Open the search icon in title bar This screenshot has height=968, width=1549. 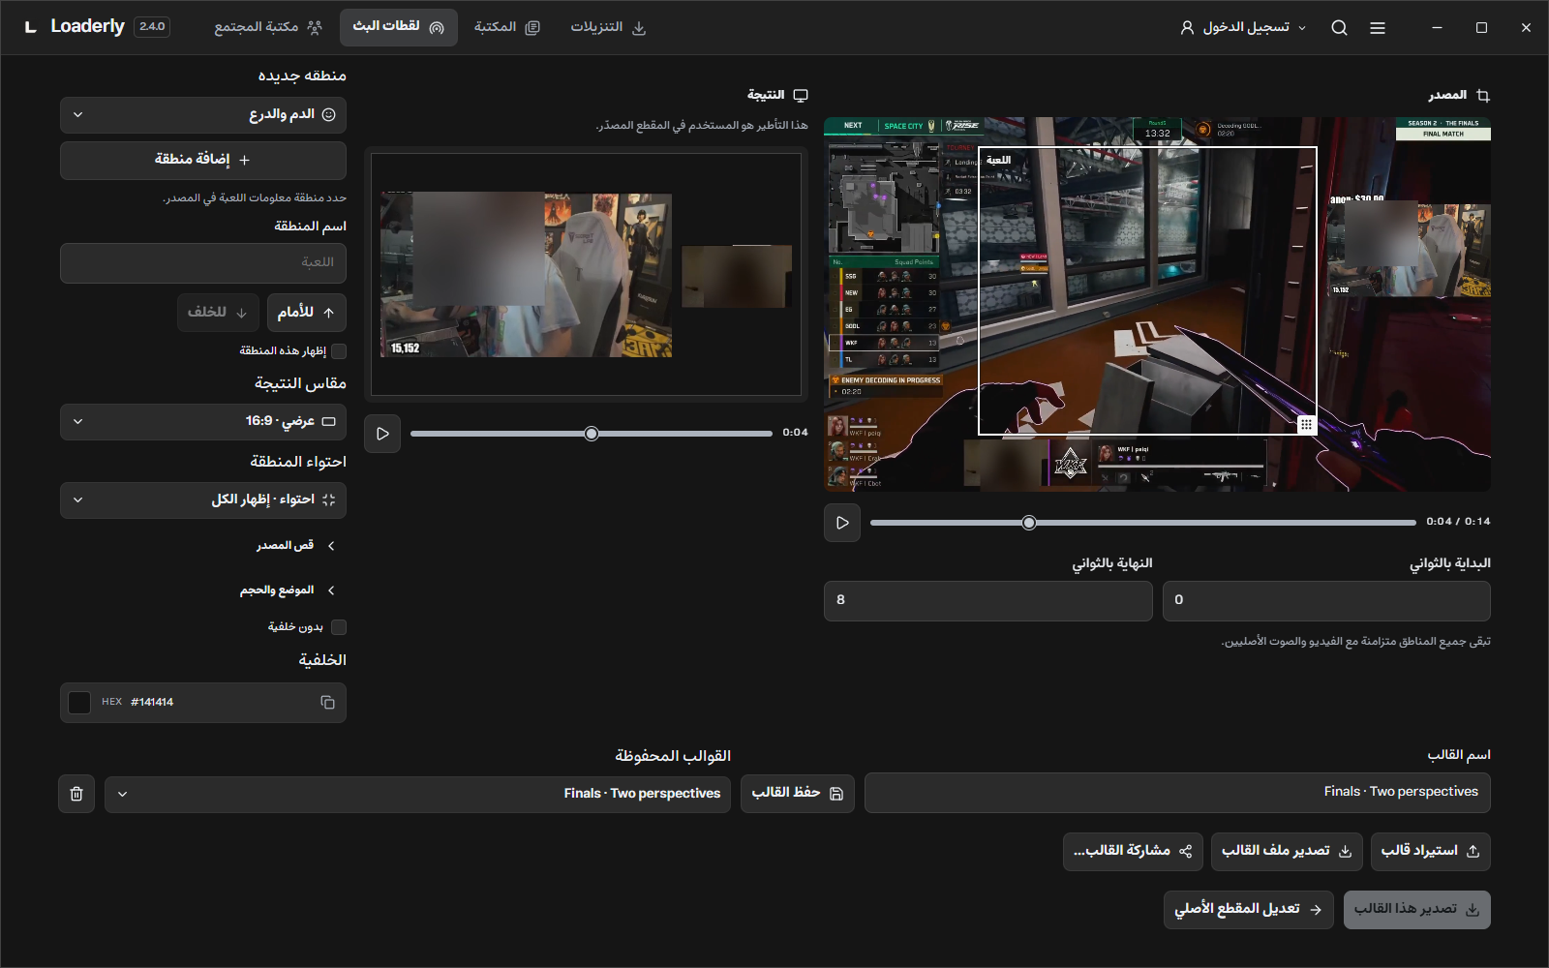tap(1339, 28)
